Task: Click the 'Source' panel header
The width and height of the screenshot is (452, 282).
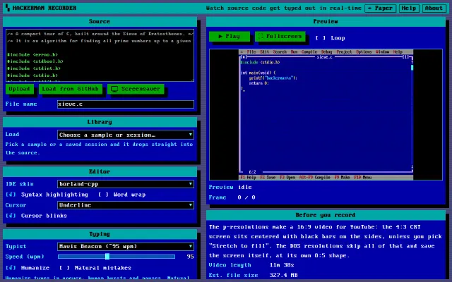Action: (x=100, y=21)
